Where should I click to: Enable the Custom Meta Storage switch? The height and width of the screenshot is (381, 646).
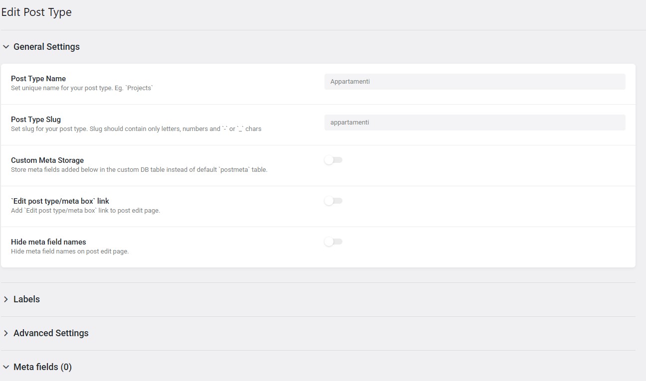333,160
